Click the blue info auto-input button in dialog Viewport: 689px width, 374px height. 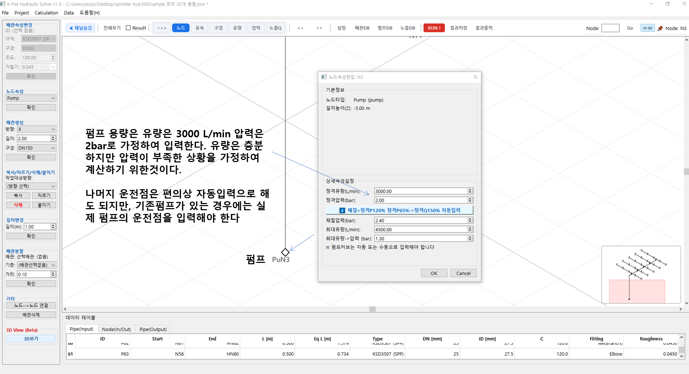399,210
